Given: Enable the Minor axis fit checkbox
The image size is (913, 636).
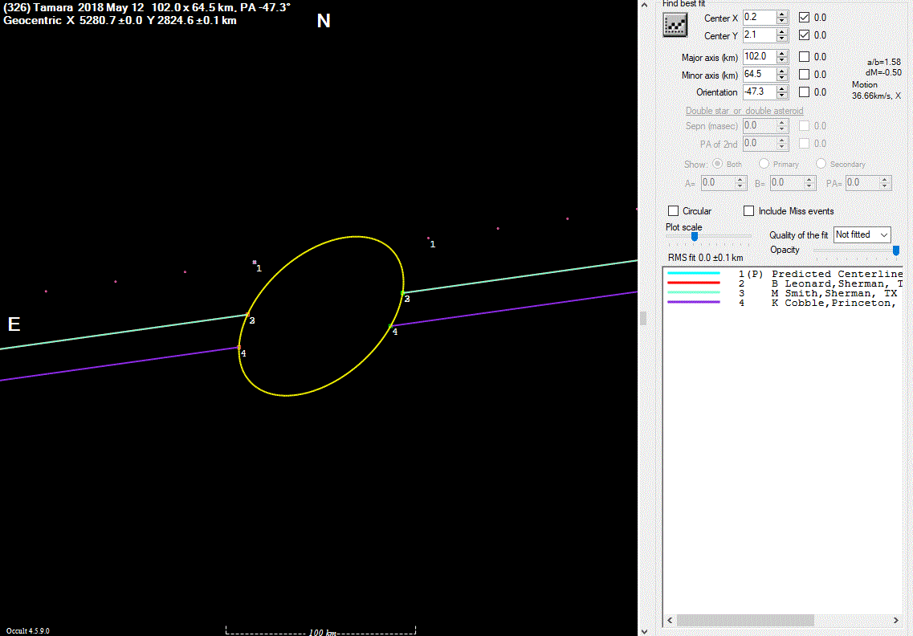Looking at the screenshot, I should coord(804,75).
